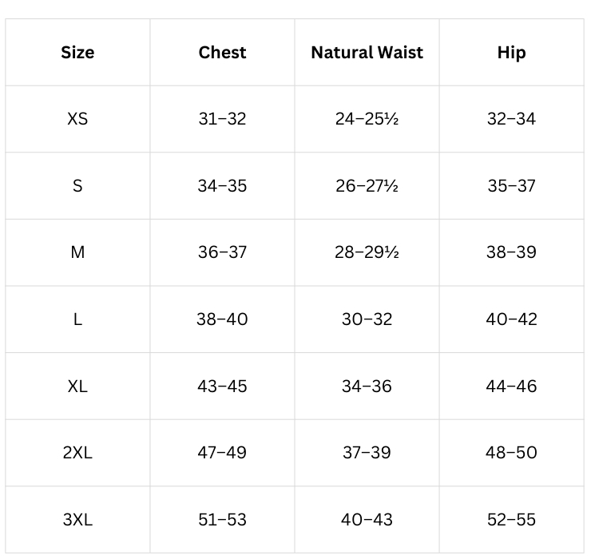This screenshot has height=559, width=591.
Task: Click the Size column header
Action: (x=77, y=53)
